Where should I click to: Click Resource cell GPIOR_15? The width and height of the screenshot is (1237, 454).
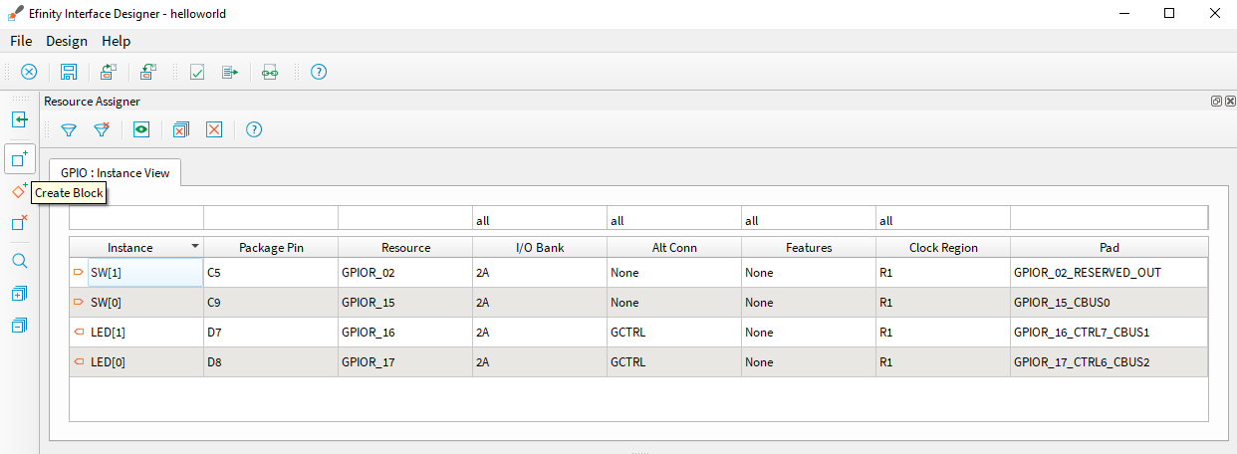pyautogui.click(x=405, y=302)
